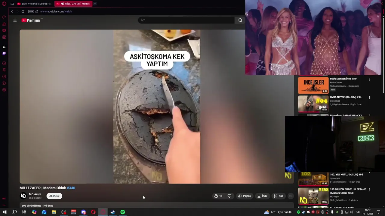This screenshot has height=216, width=385.
Task: Open the taskbar weather widget 17°C Çok bulutlu
Action: pyautogui.click(x=278, y=212)
